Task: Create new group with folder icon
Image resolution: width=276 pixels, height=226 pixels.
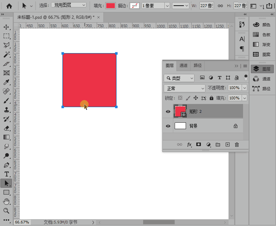Action: coord(218,145)
